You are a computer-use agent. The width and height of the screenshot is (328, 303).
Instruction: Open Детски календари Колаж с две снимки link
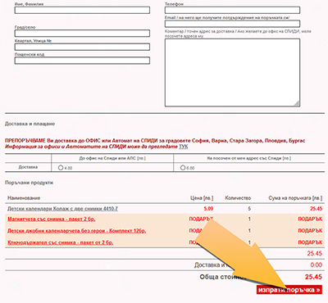tap(62, 209)
